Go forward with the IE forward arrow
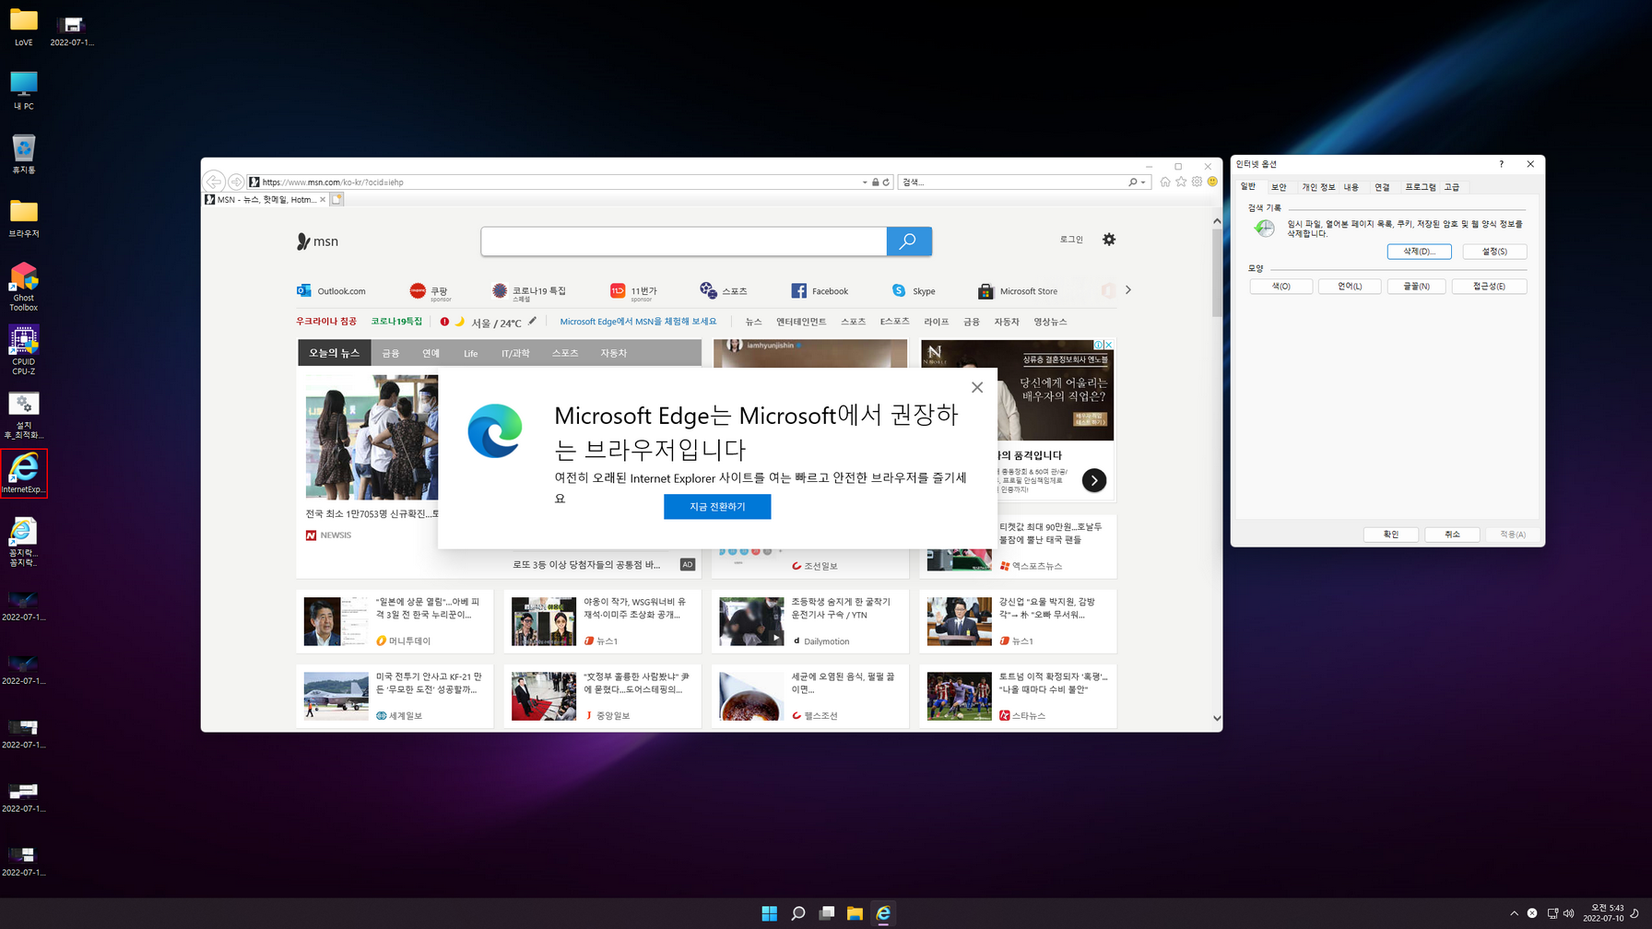This screenshot has width=1652, height=929. [x=236, y=182]
